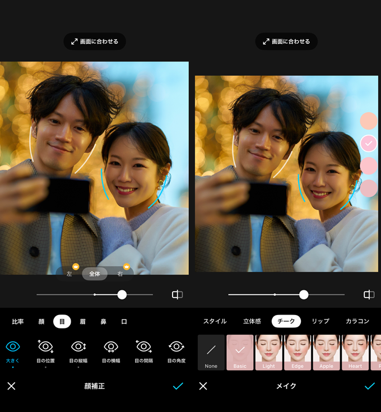381x412 pixels.
Task: Select the 目の位置 eye position tool
Action: pyautogui.click(x=45, y=348)
